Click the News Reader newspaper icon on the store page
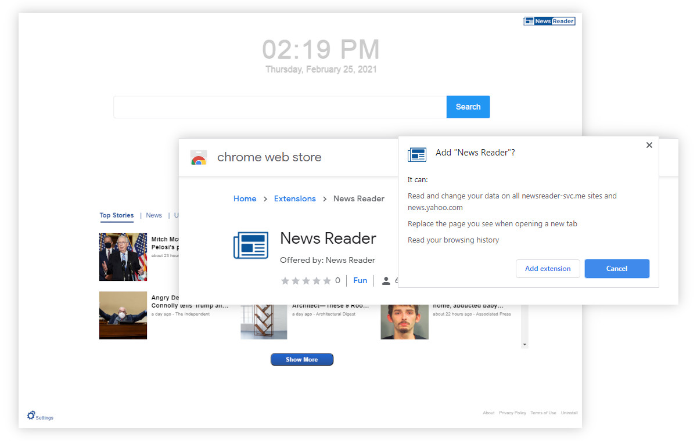 251,245
